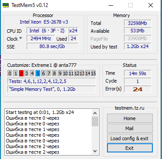Click the log scrollbar thumb
Image resolution: width=162 pixels, height=159 pixels.
(x=95, y=121)
